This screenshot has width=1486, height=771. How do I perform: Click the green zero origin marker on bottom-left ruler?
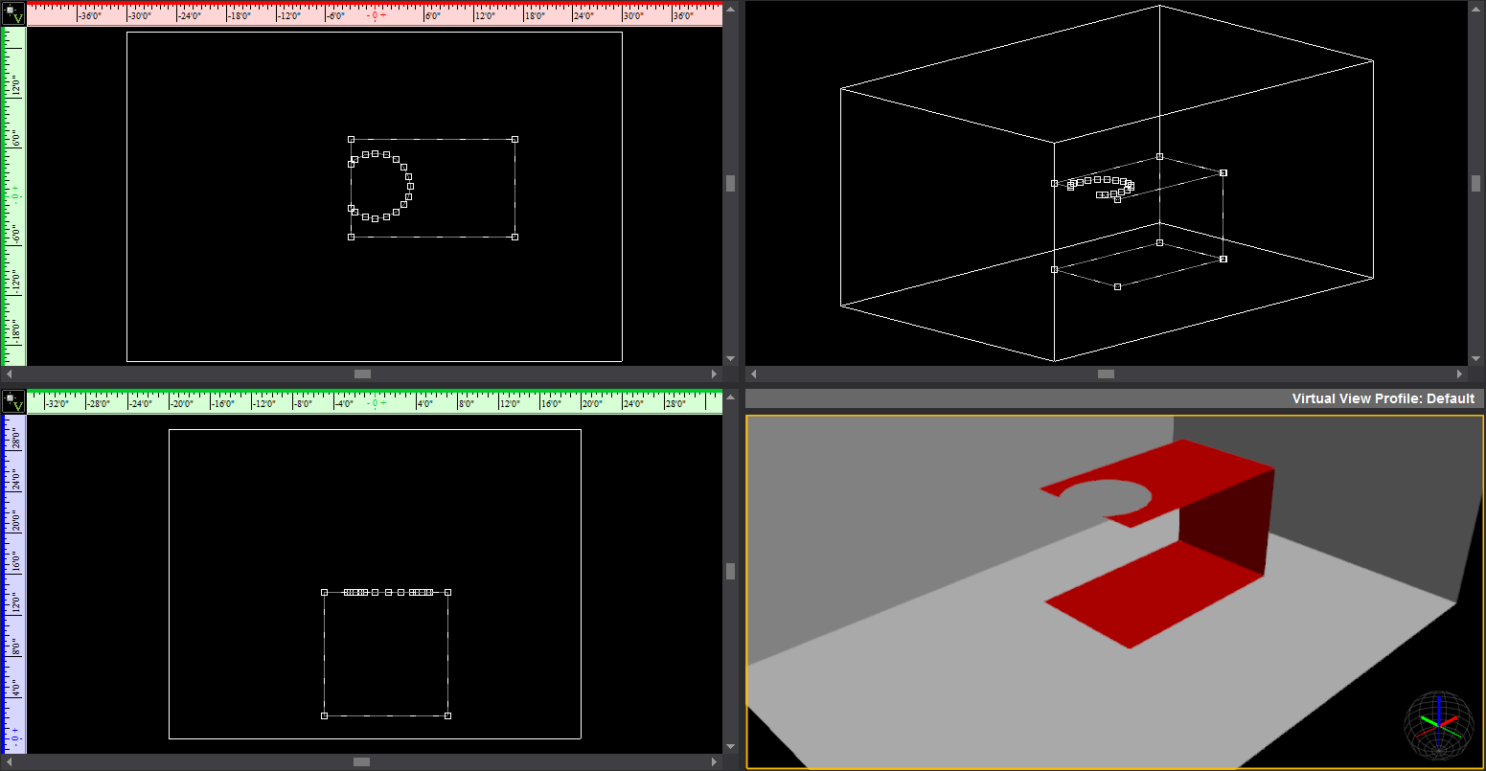[x=374, y=403]
